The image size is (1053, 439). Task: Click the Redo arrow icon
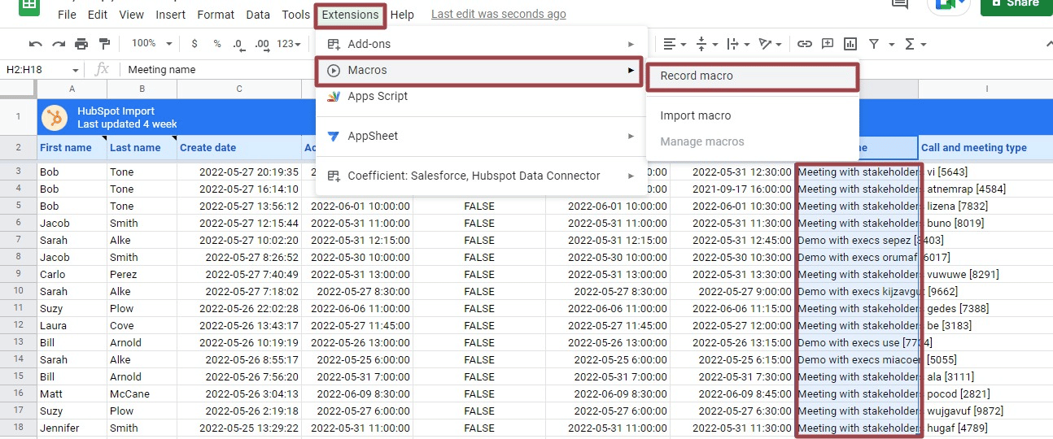[58, 44]
